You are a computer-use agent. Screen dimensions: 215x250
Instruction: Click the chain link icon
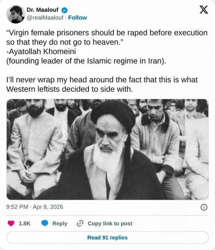80,223
